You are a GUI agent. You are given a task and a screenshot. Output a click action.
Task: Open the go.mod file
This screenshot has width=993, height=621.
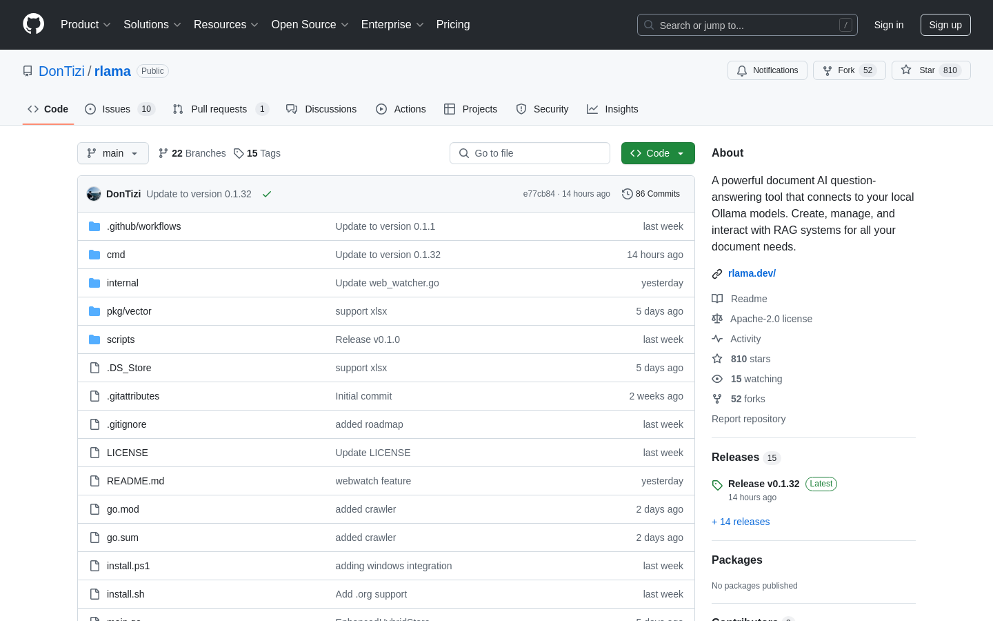click(x=123, y=509)
